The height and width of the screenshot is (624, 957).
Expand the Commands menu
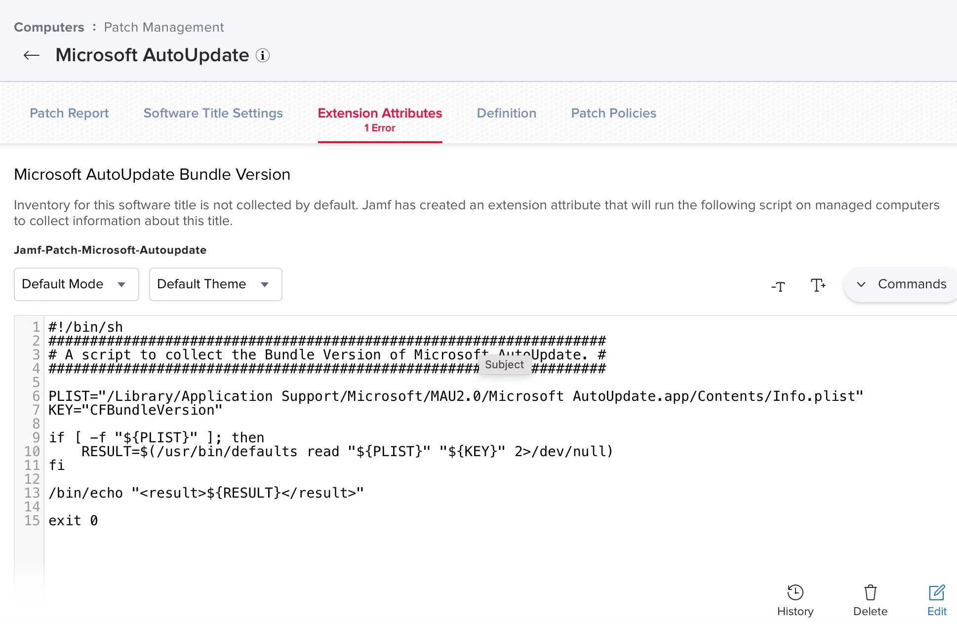click(901, 284)
